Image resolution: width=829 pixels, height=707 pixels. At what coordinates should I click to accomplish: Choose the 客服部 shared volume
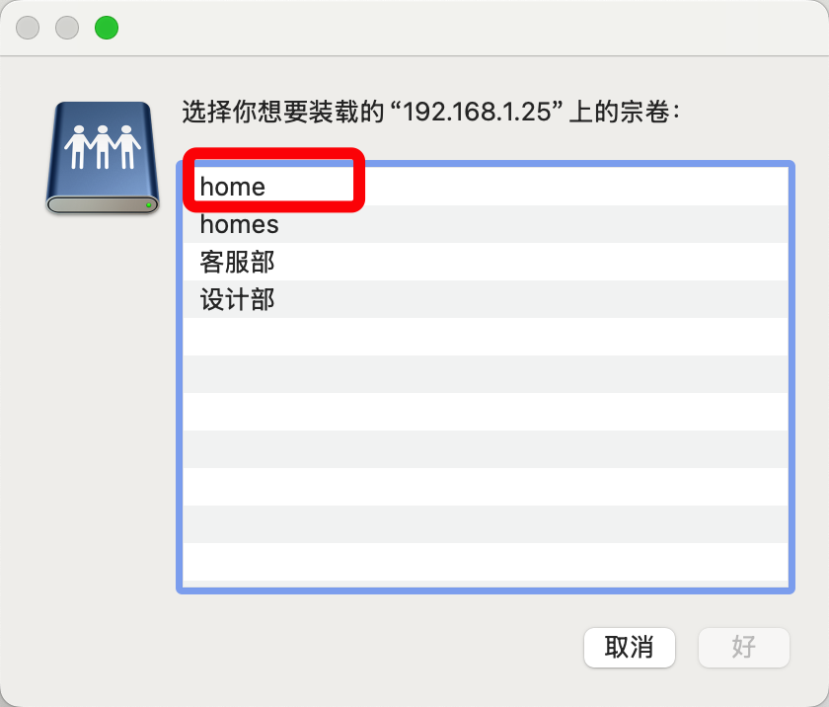237,262
